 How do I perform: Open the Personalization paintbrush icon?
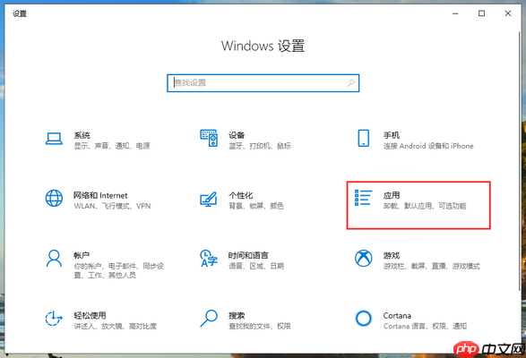[x=209, y=199]
